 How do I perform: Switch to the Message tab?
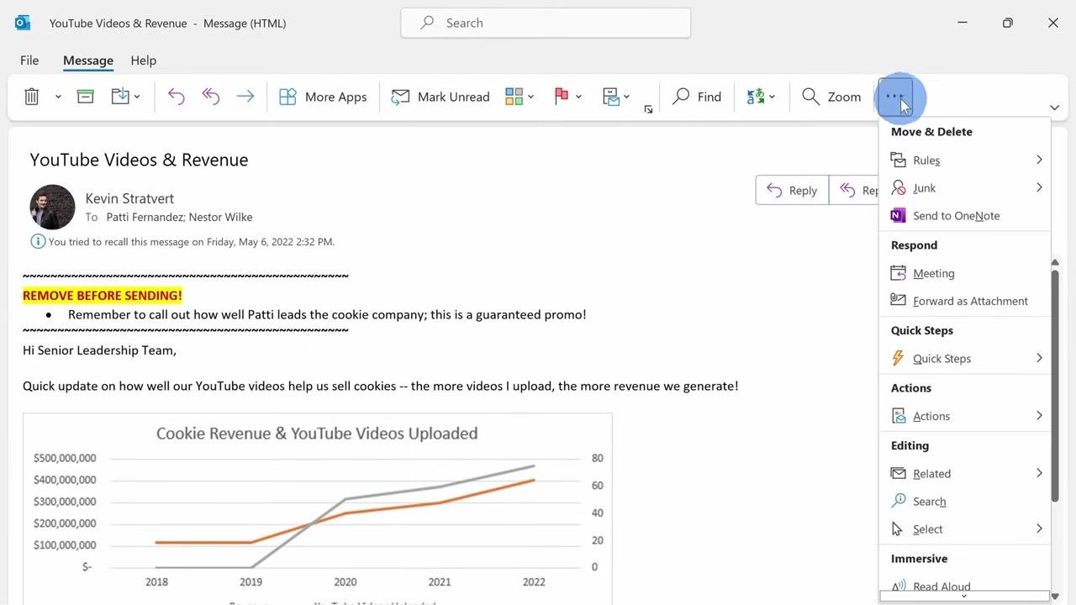(x=88, y=60)
